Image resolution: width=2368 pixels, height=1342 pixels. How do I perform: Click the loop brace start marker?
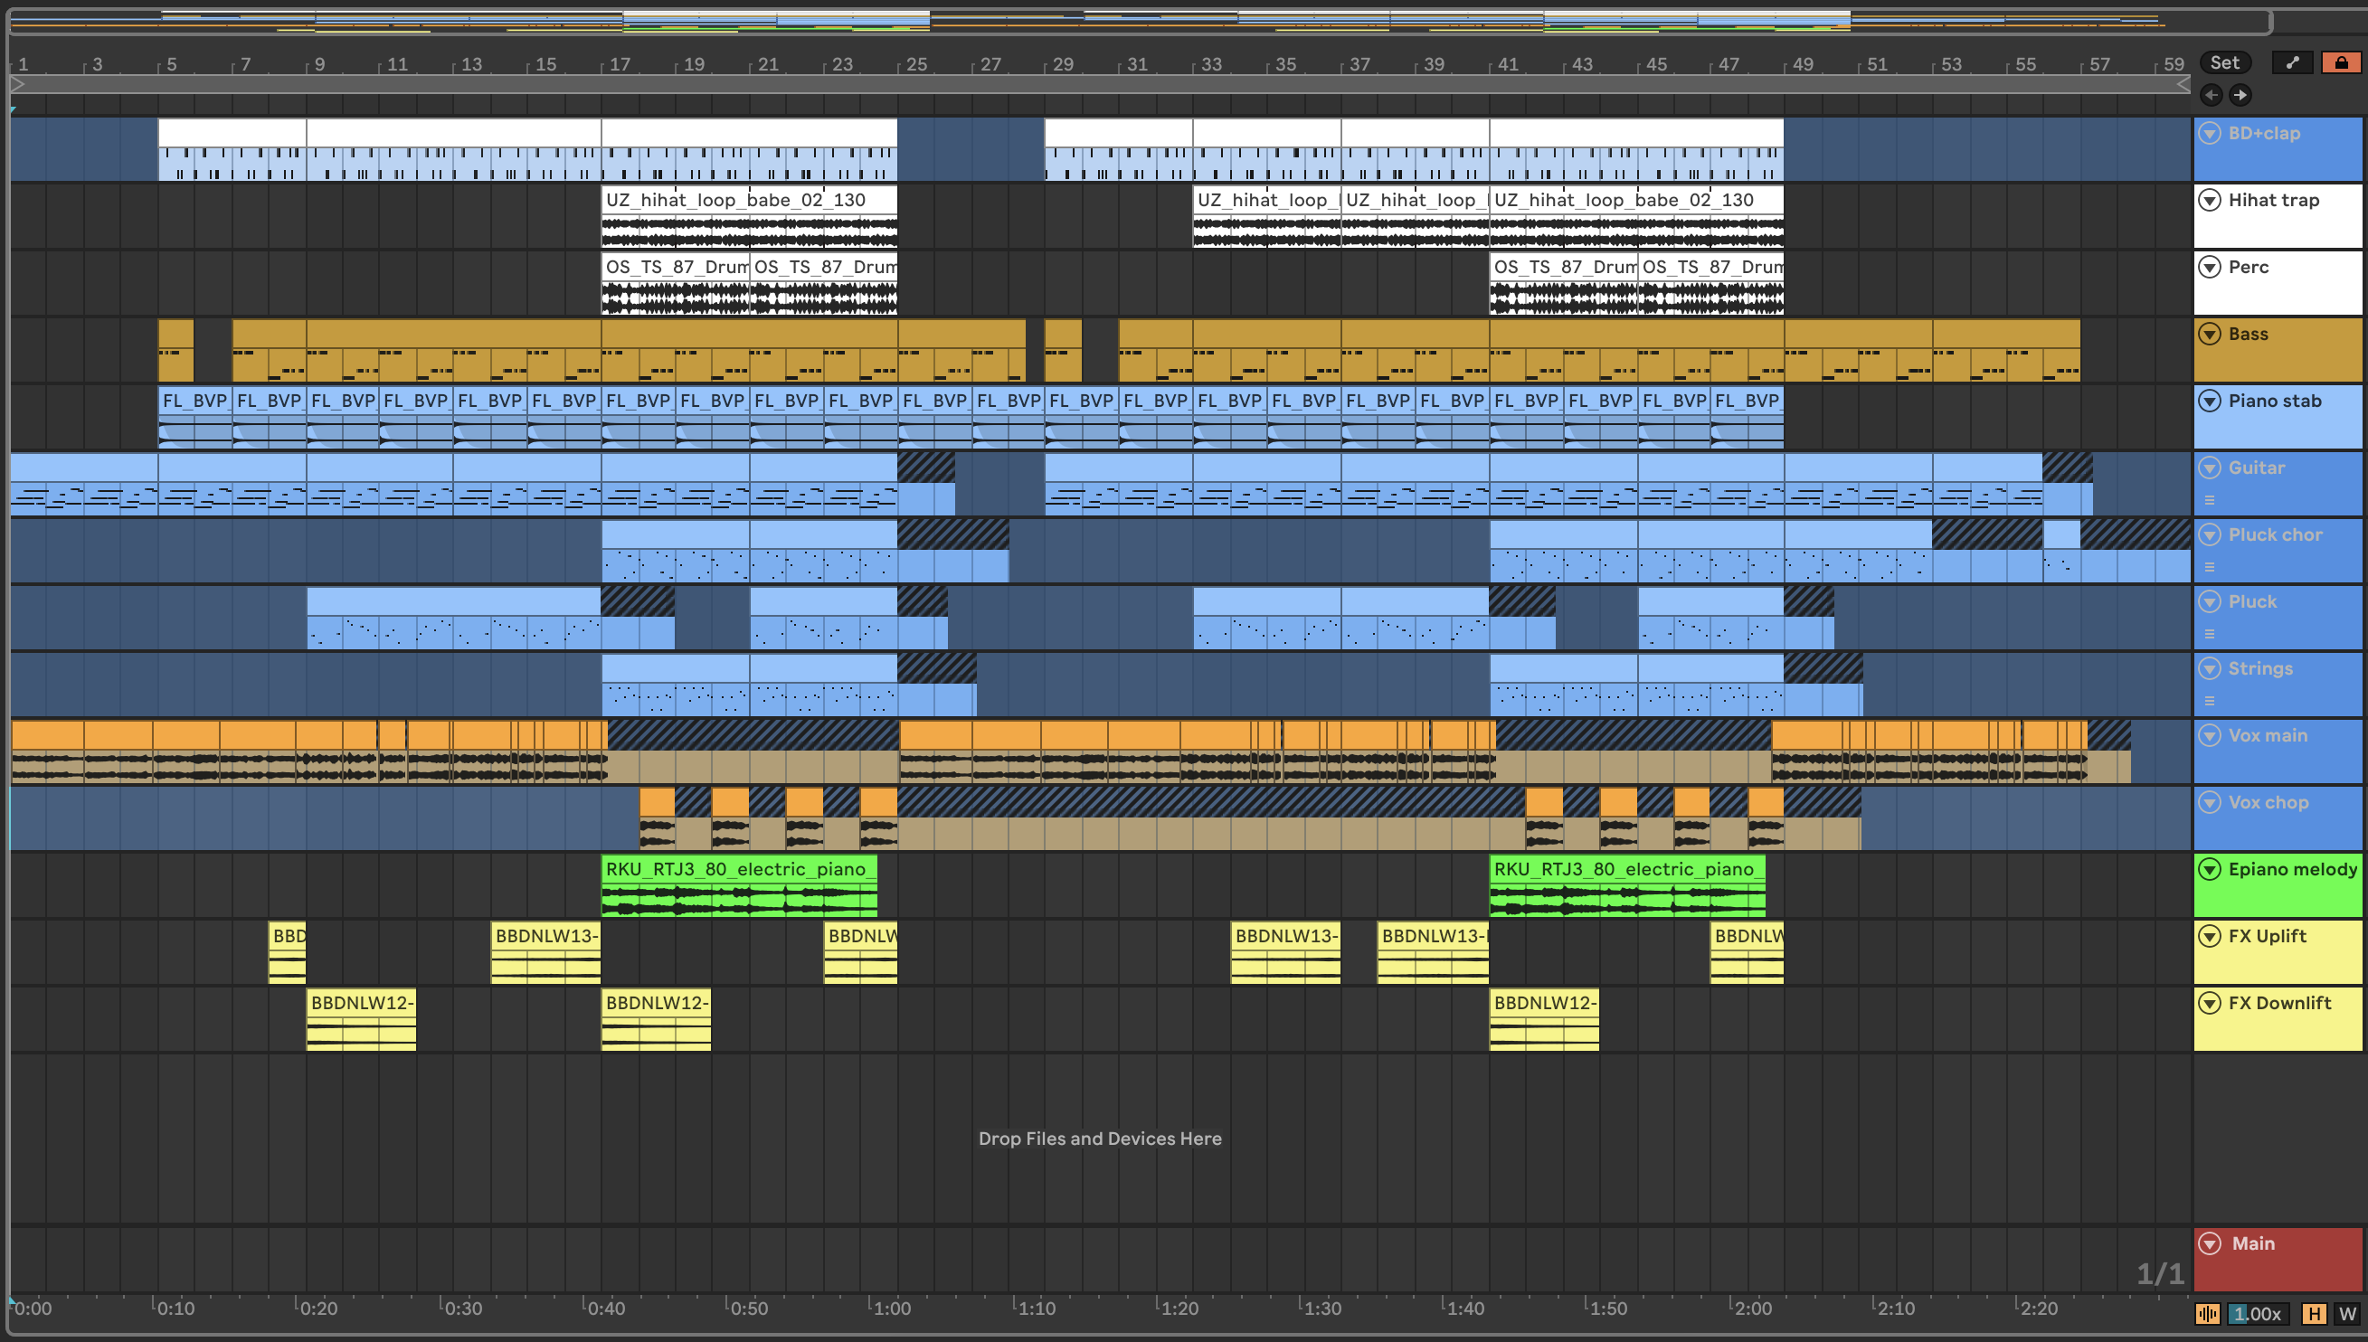pos(17,84)
